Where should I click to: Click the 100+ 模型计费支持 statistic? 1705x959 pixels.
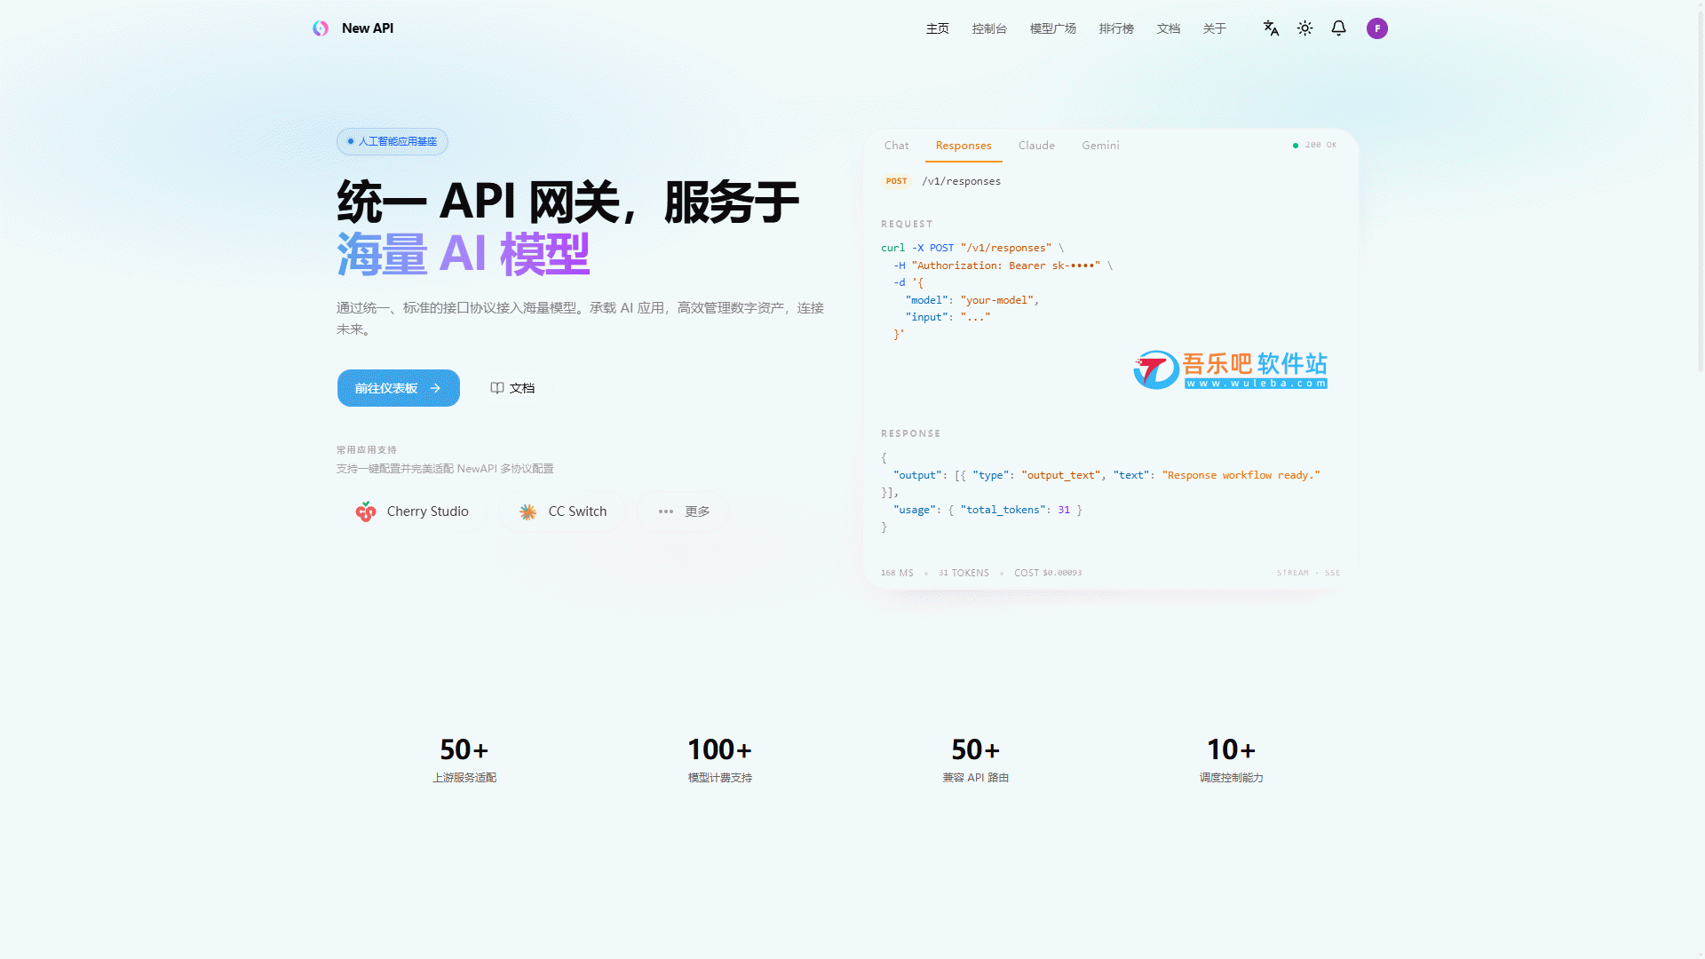tap(720, 760)
